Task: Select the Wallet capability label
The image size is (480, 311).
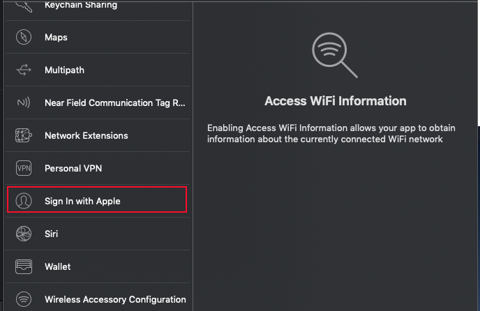Action: (x=58, y=266)
